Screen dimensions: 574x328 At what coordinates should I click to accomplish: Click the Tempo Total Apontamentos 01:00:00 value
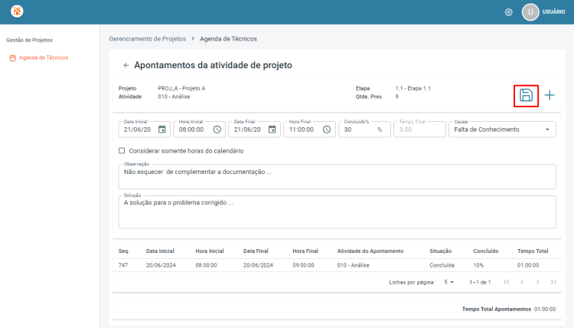click(545, 309)
